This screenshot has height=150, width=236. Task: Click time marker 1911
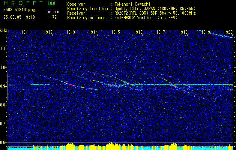click(26, 32)
